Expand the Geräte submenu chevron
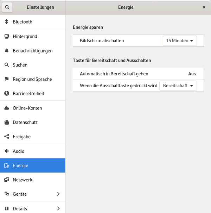This screenshot has height=213, width=211. (58, 194)
